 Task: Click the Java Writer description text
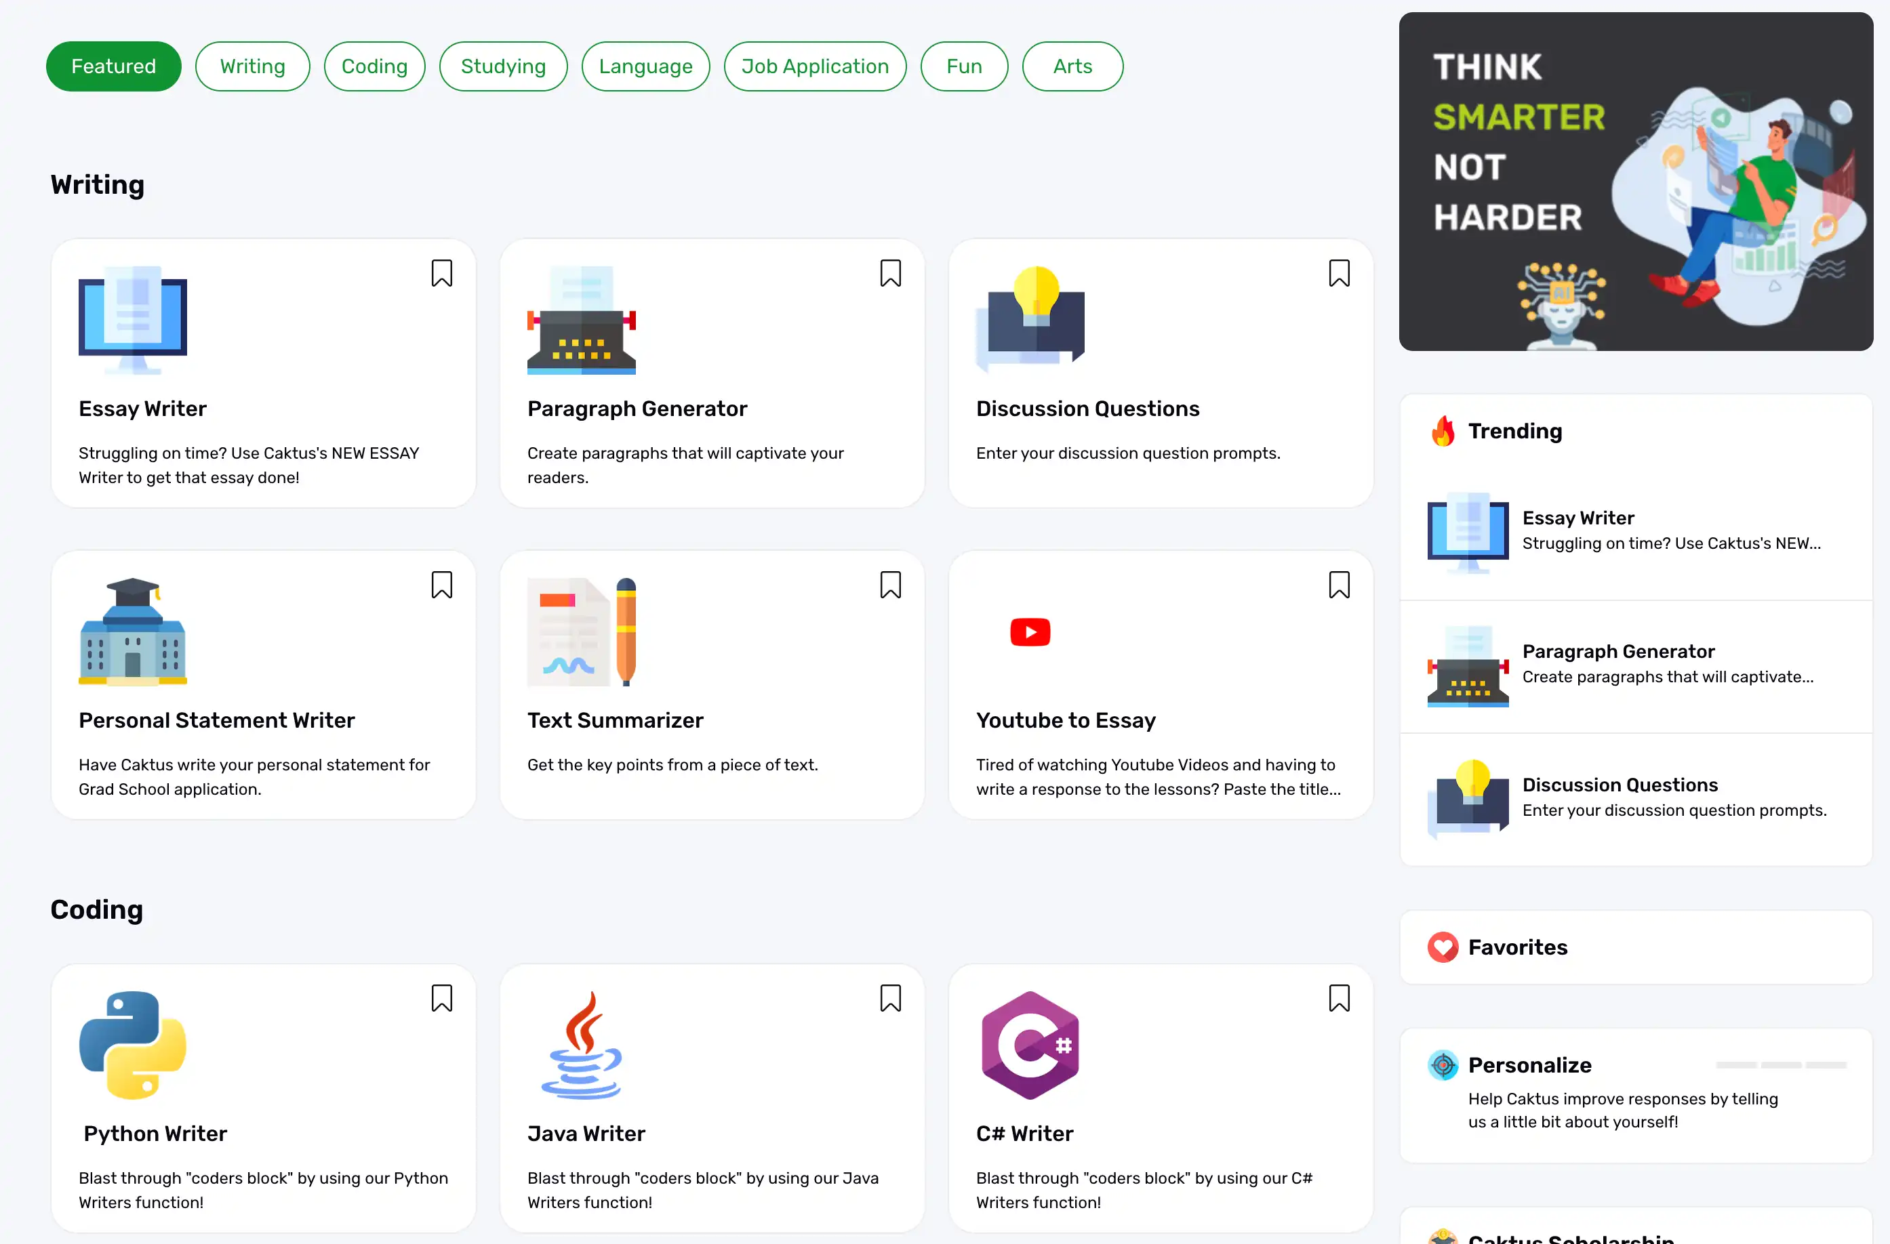[703, 1190]
